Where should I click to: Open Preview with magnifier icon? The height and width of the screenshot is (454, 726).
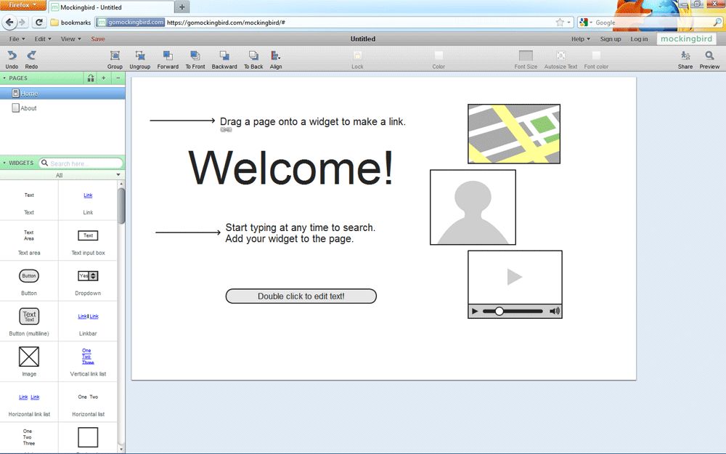tap(709, 56)
